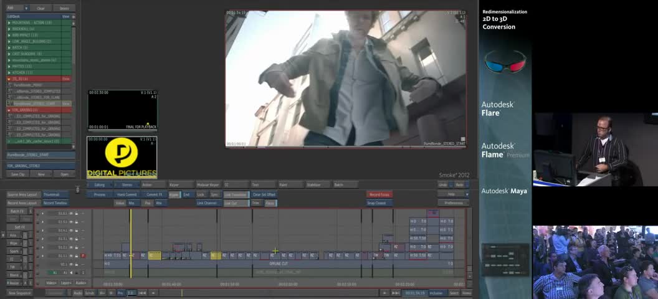
Task: Click the Clear button
Action: pos(41,8)
